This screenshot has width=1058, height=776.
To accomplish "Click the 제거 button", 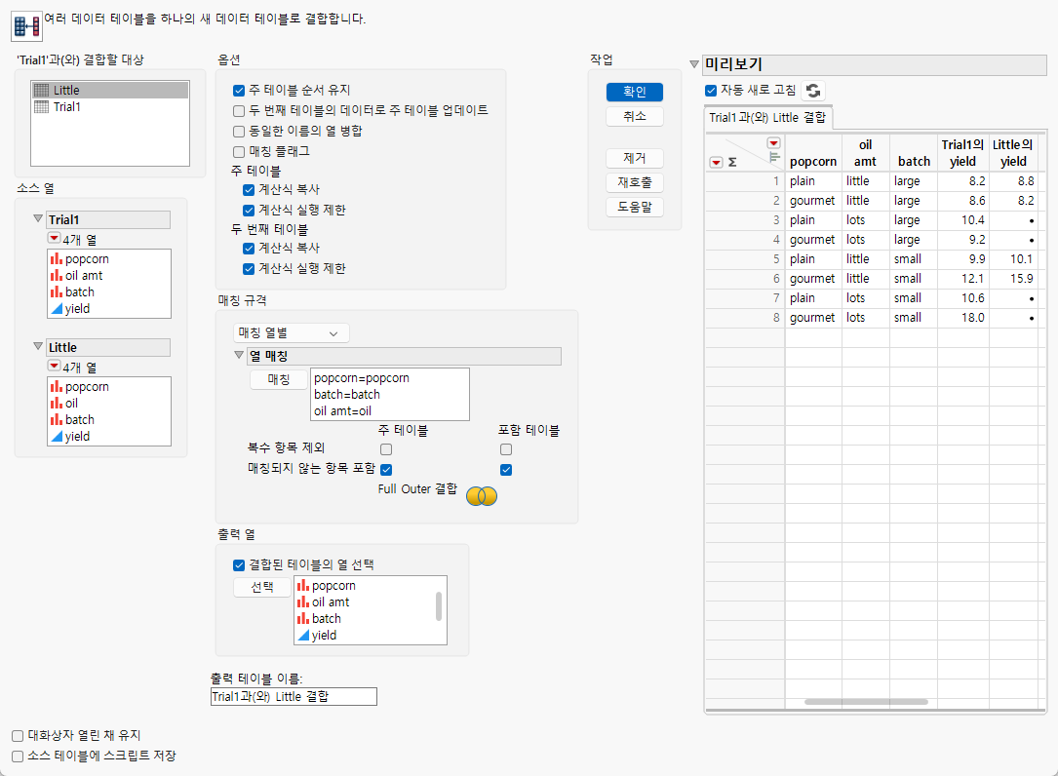I will (634, 159).
